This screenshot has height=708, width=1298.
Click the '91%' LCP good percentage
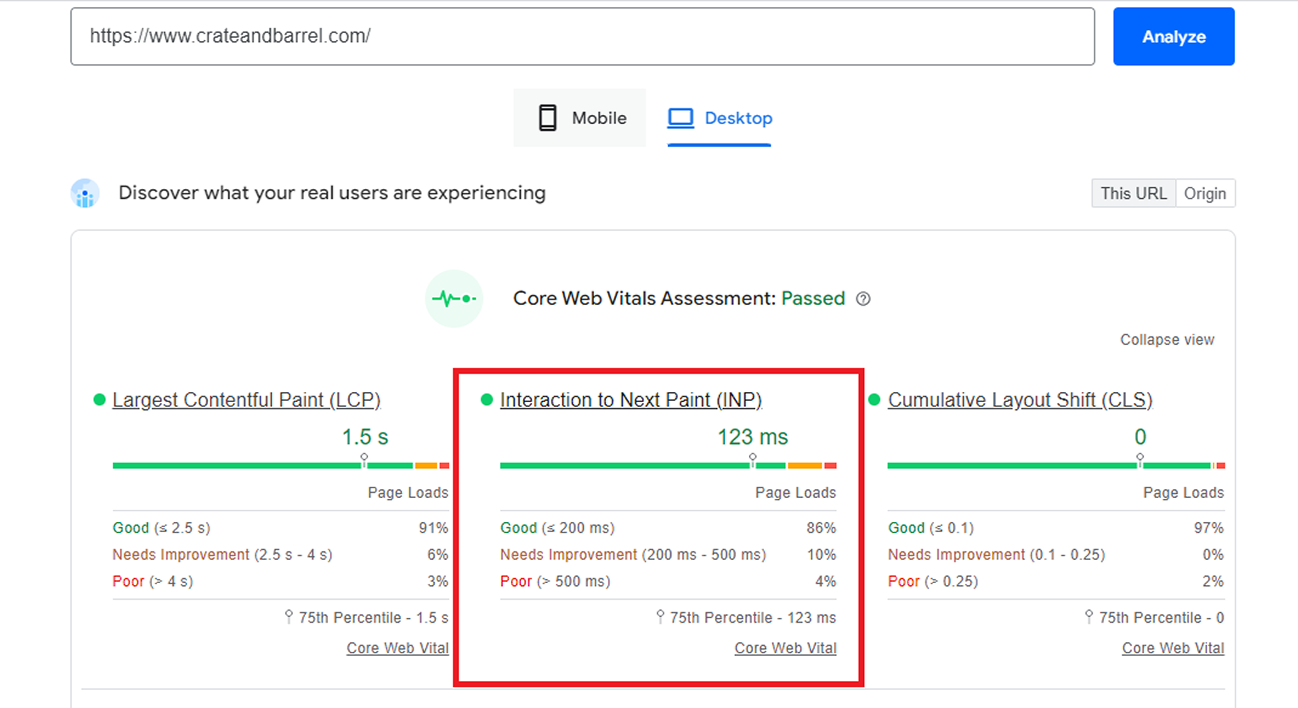point(433,528)
